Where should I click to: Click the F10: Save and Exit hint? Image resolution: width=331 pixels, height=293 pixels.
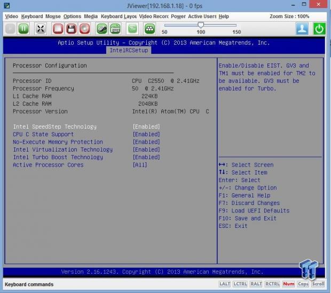(247, 218)
